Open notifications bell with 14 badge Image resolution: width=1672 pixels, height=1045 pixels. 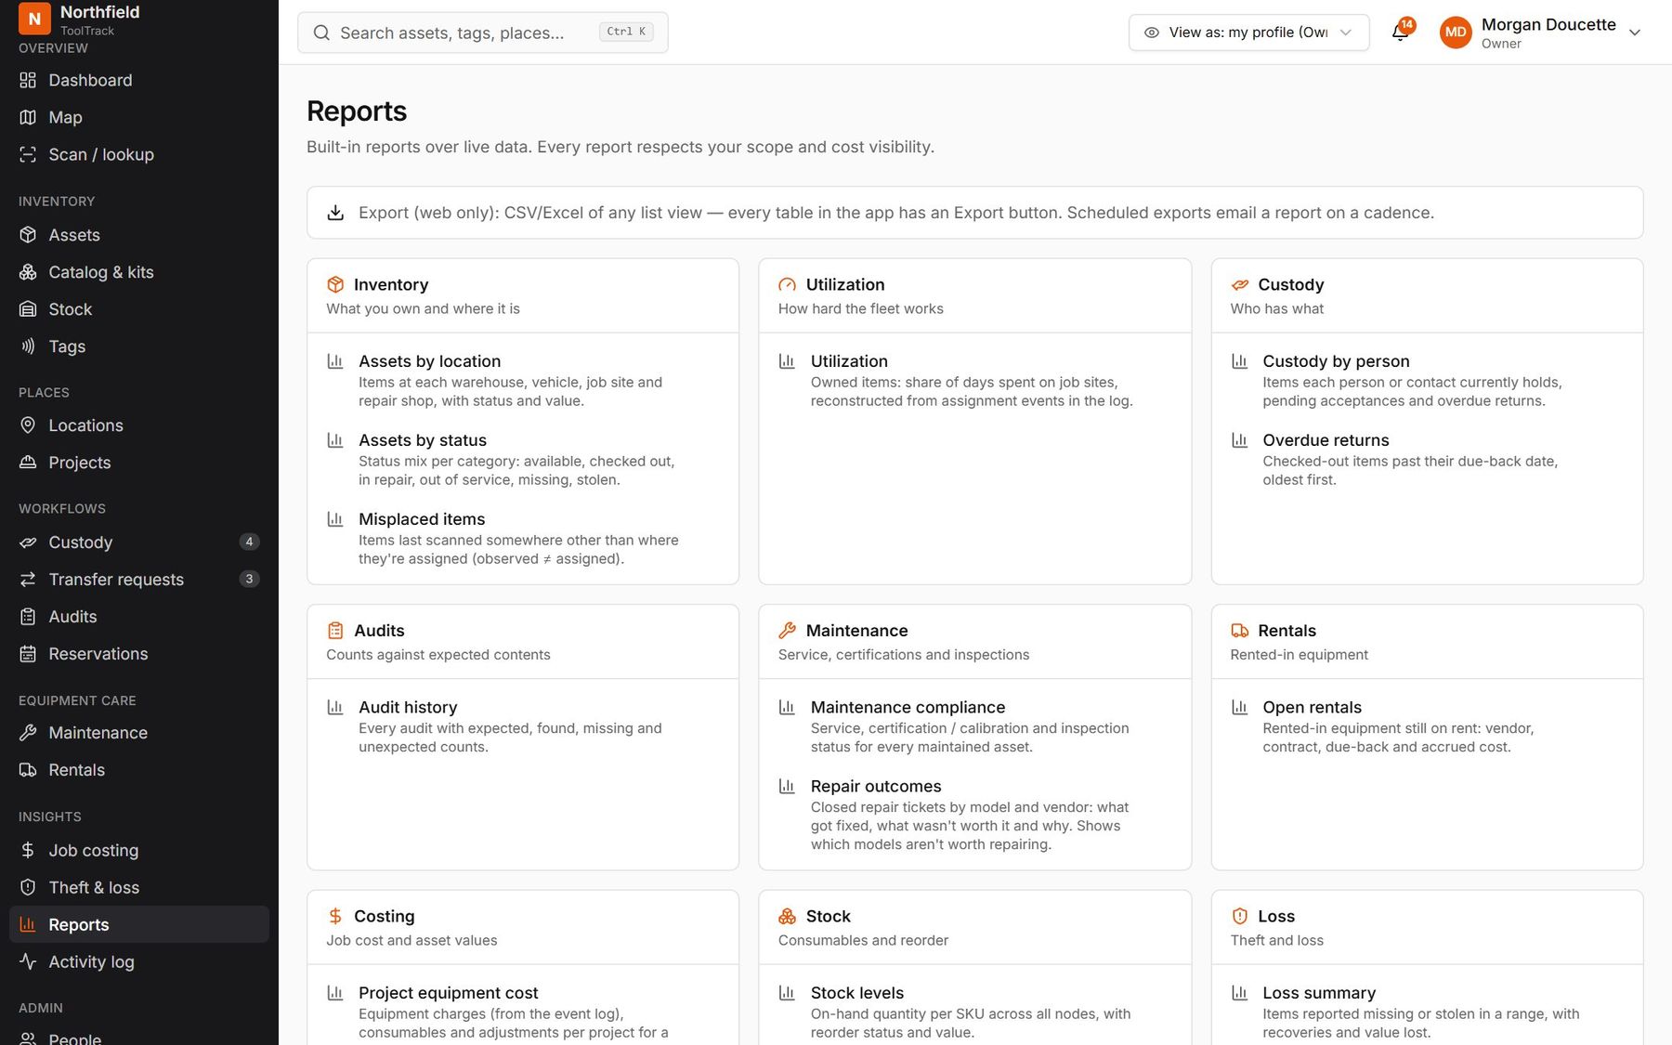[1401, 32]
